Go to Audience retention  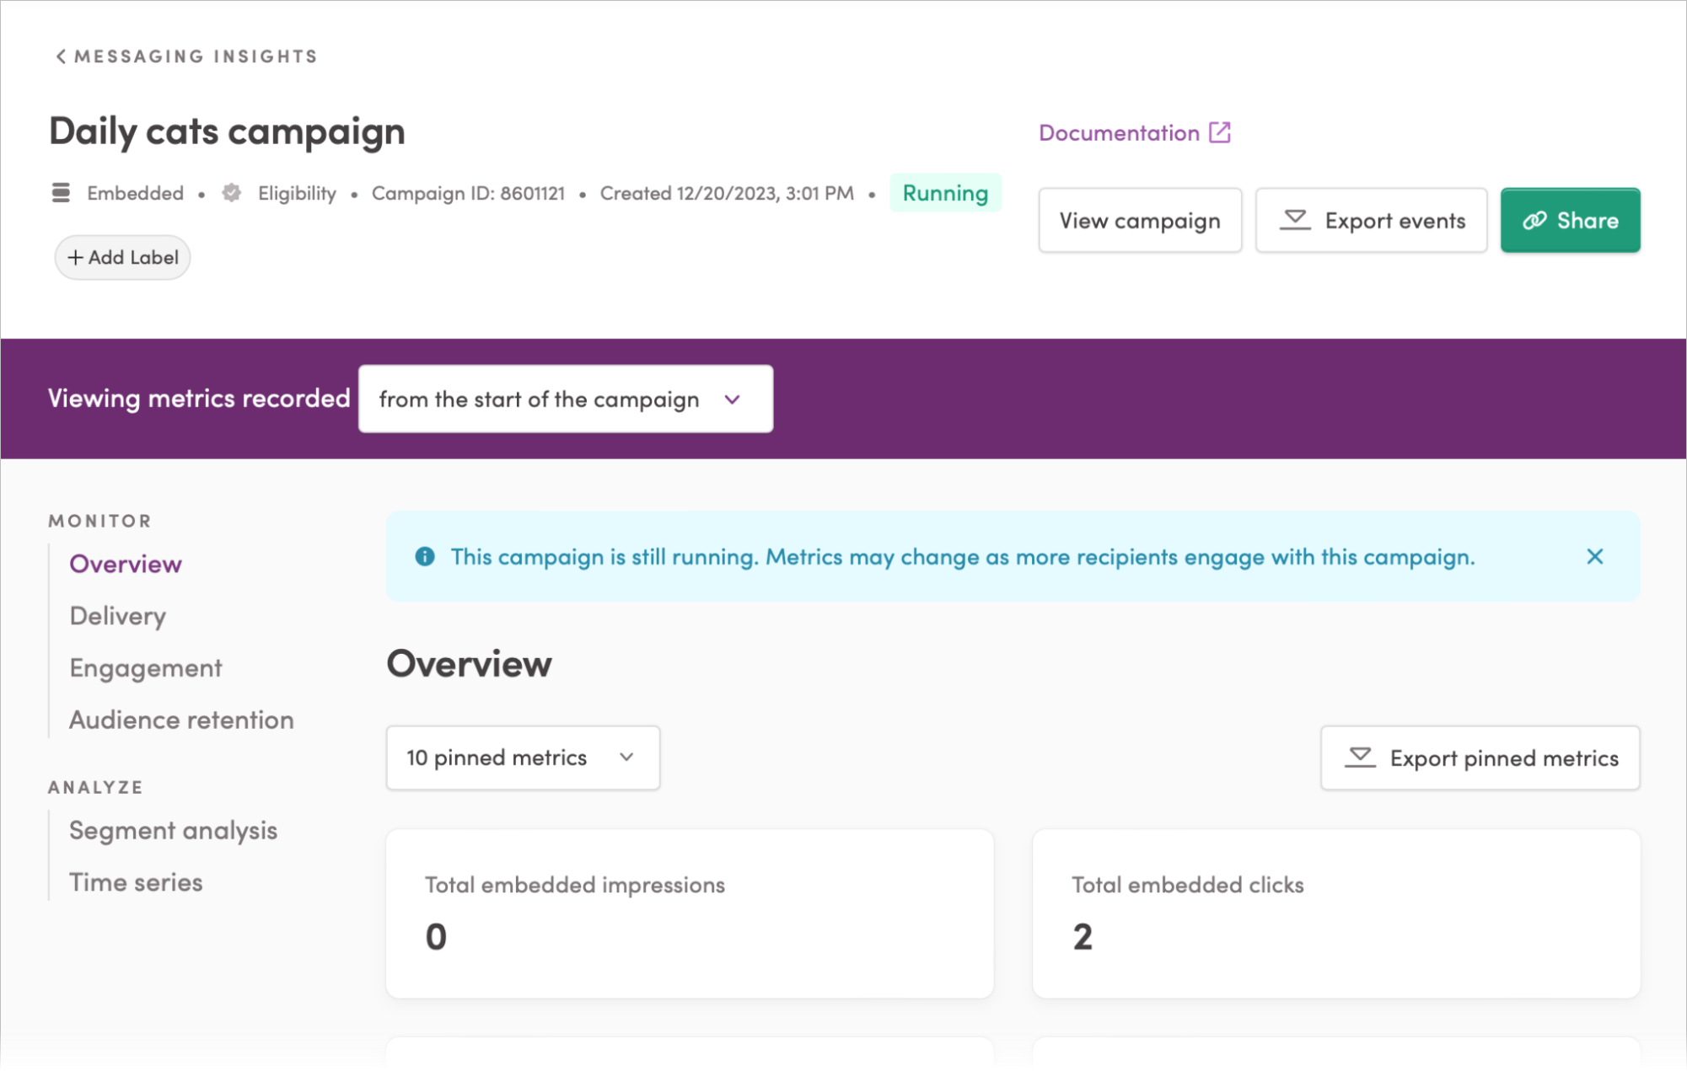[181, 720]
